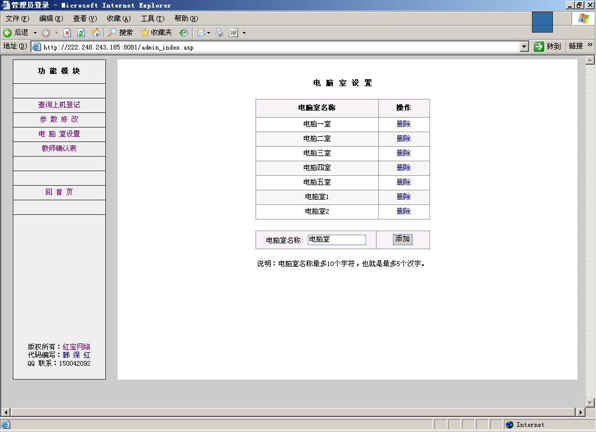Stop page loading with red X icon
The image size is (596, 432).
[68, 33]
